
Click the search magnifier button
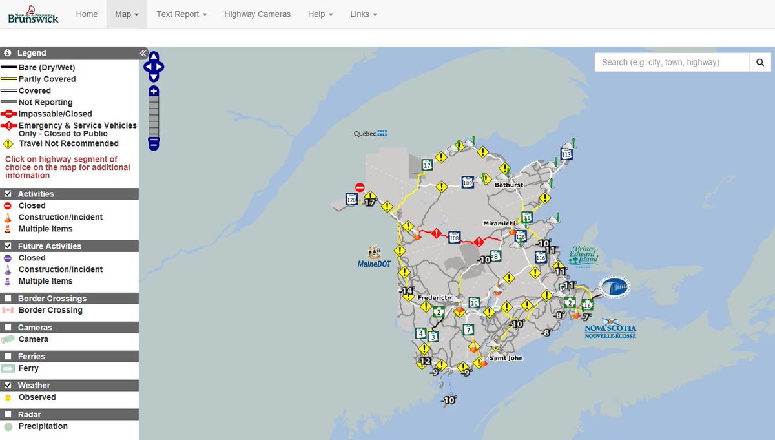(x=760, y=62)
